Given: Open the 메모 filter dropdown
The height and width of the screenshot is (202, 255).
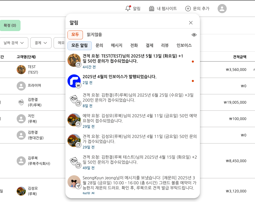Looking at the screenshot, I should pos(60,43).
